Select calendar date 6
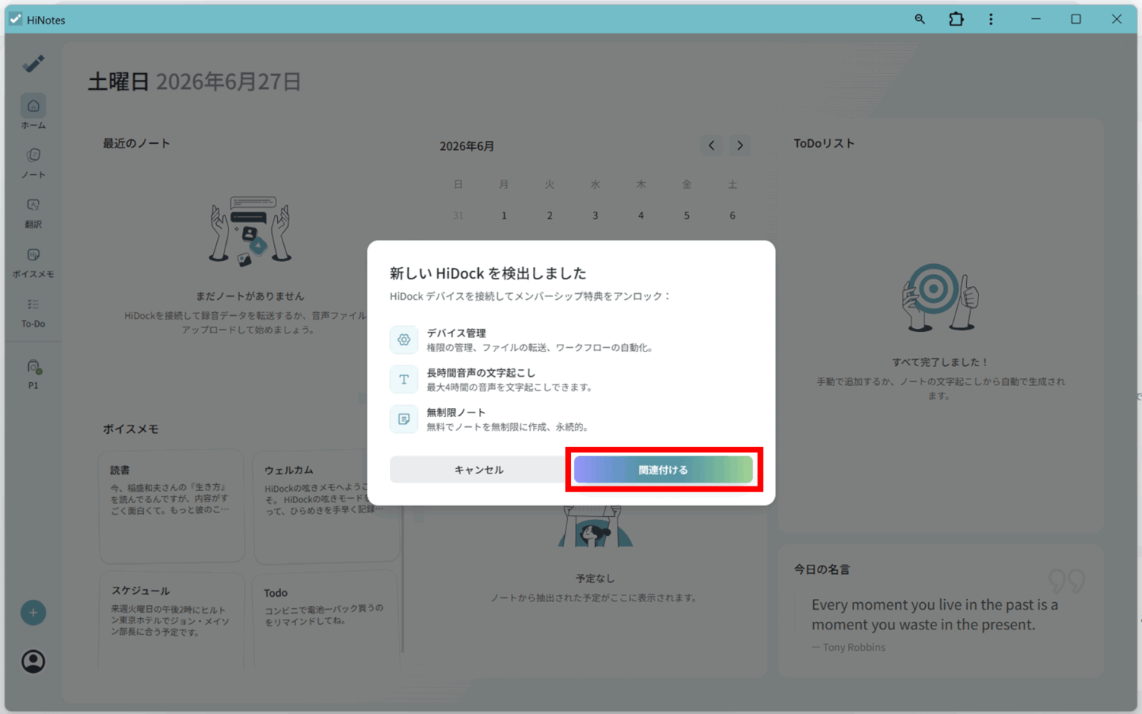1142x714 pixels. [732, 215]
